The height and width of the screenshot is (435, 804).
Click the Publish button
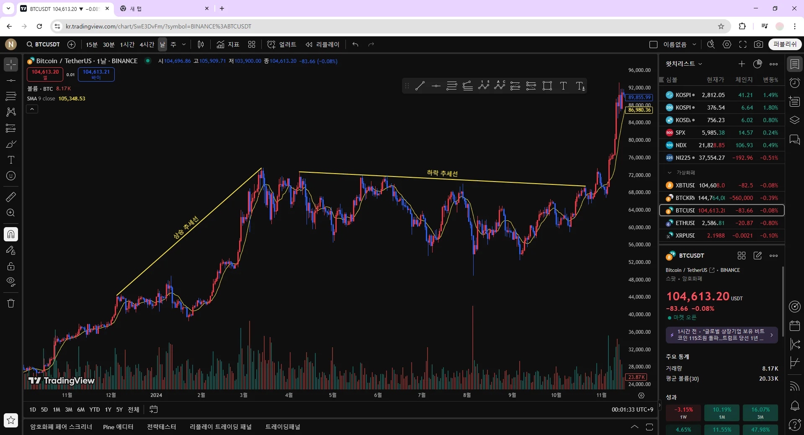click(785, 44)
